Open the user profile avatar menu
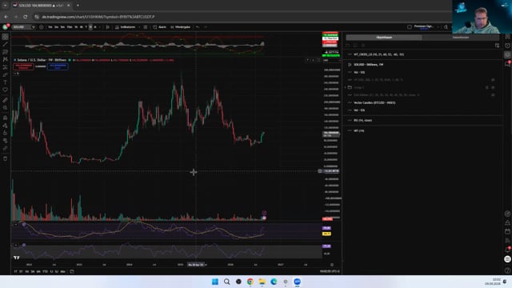The height and width of the screenshot is (288, 512). 6,27
